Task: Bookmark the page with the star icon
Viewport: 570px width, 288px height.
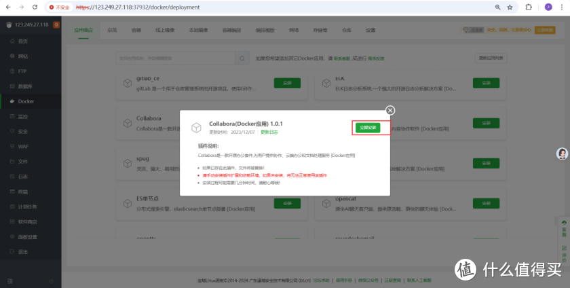Action: pos(510,7)
